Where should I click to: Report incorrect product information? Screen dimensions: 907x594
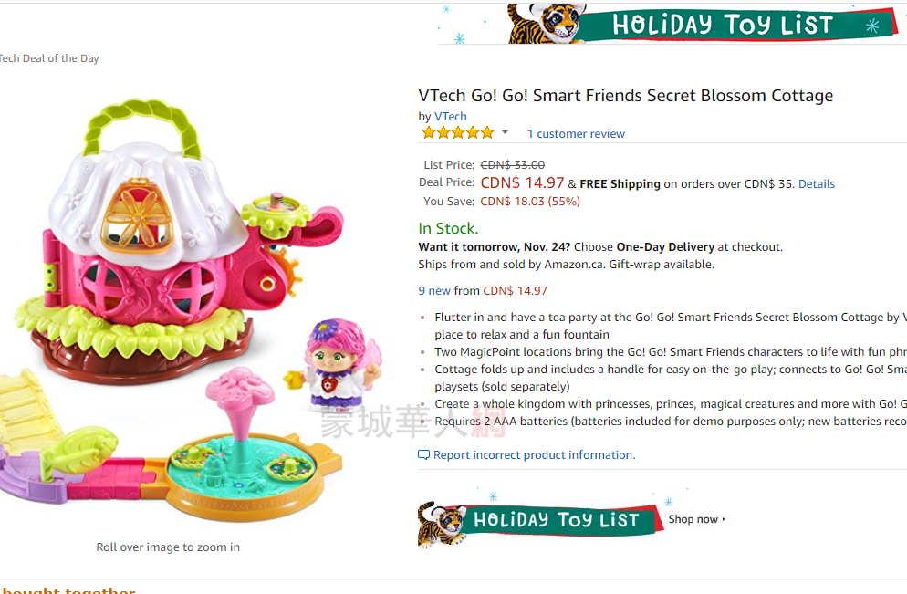[x=534, y=455]
